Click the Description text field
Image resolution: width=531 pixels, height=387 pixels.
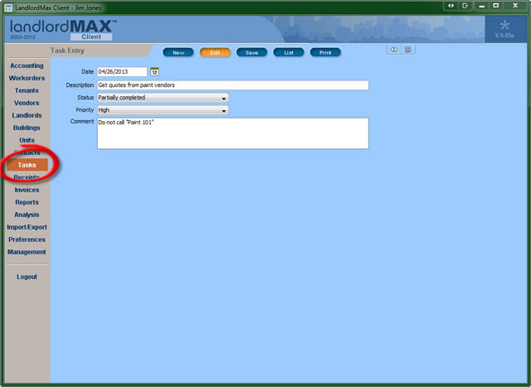[x=233, y=85]
